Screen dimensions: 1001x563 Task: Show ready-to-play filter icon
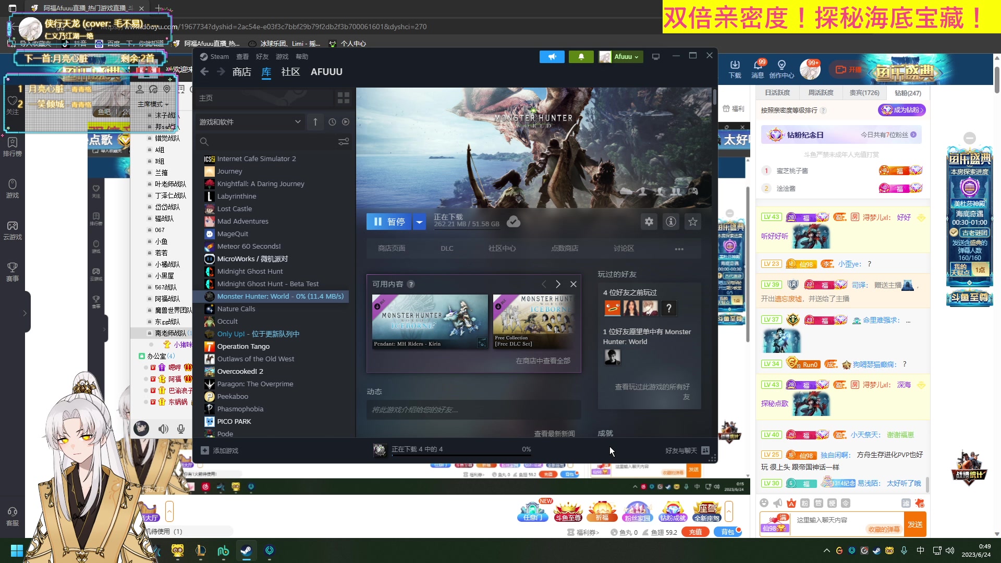[346, 122]
